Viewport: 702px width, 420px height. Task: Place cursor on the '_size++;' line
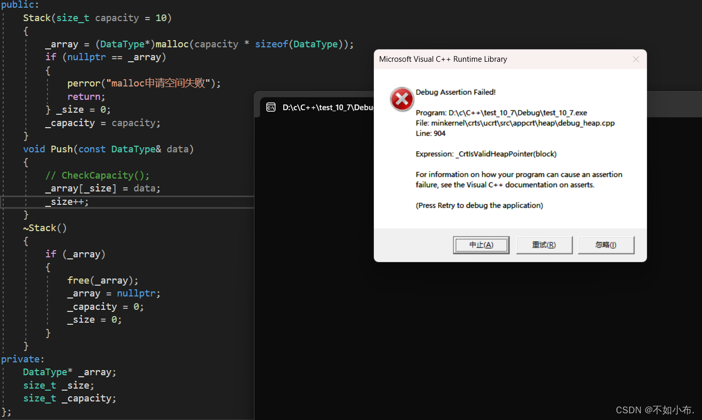click(67, 202)
